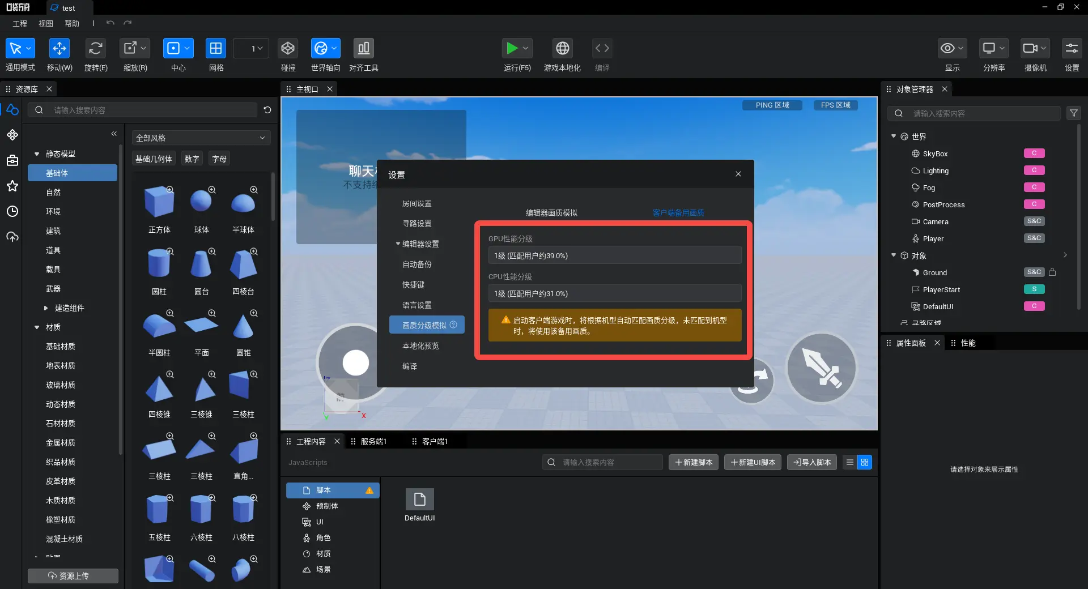Close the 设置 dialog
Viewport: 1088px width, 589px height.
pyautogui.click(x=738, y=174)
